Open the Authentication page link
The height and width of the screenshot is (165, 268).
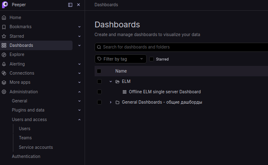click(26, 157)
